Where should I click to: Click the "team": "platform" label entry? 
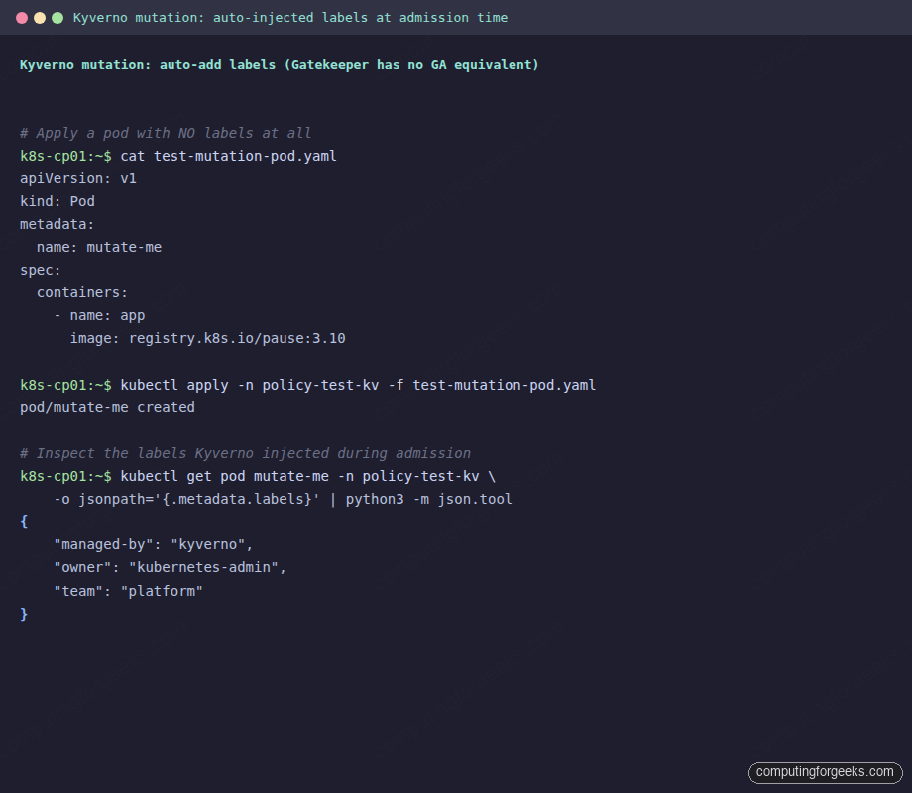pyautogui.click(x=128, y=591)
